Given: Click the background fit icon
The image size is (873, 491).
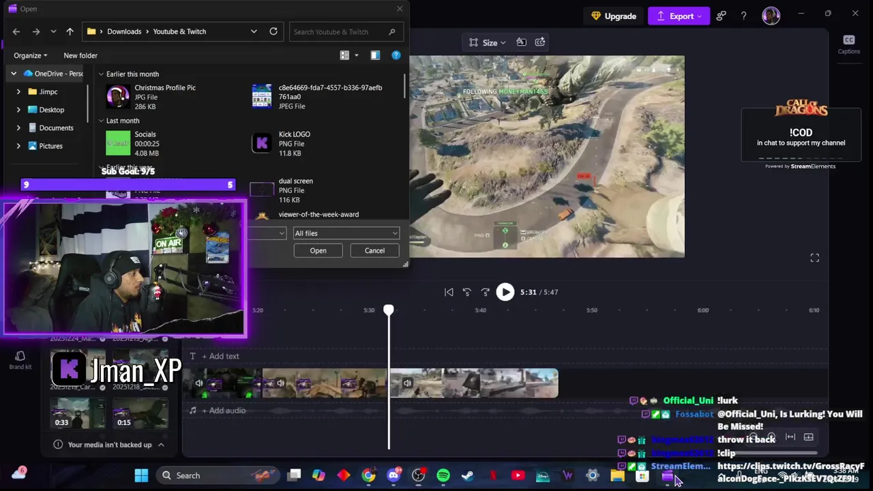Looking at the screenshot, I should pos(521,42).
